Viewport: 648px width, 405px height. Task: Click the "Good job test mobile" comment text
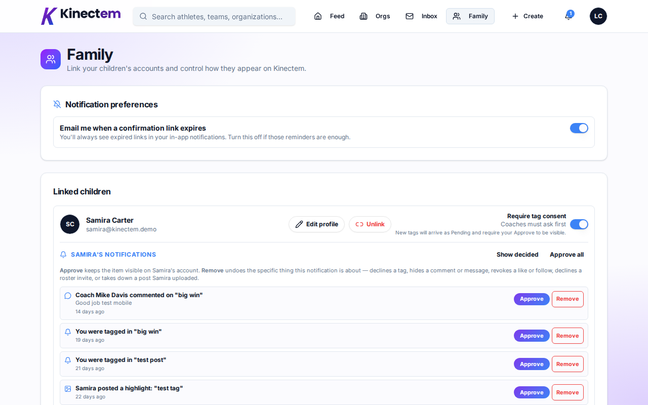pyautogui.click(x=103, y=303)
